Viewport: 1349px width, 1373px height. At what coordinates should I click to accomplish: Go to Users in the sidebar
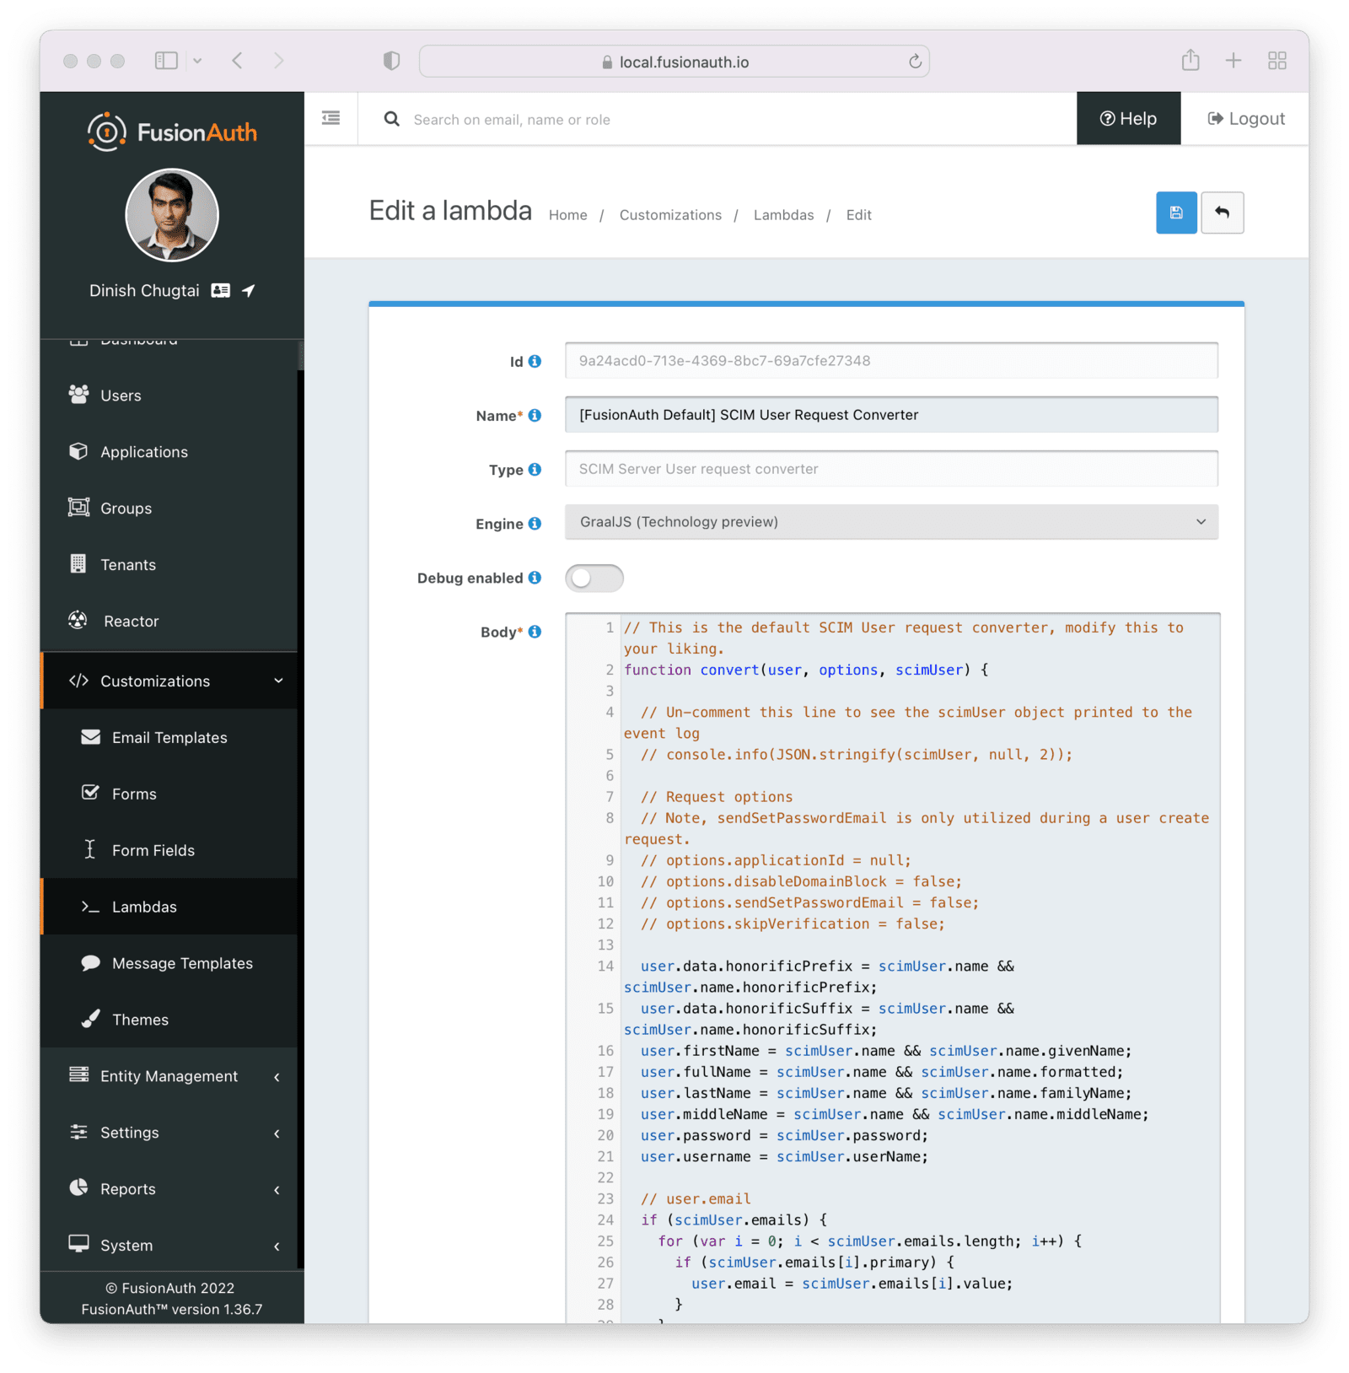121,396
